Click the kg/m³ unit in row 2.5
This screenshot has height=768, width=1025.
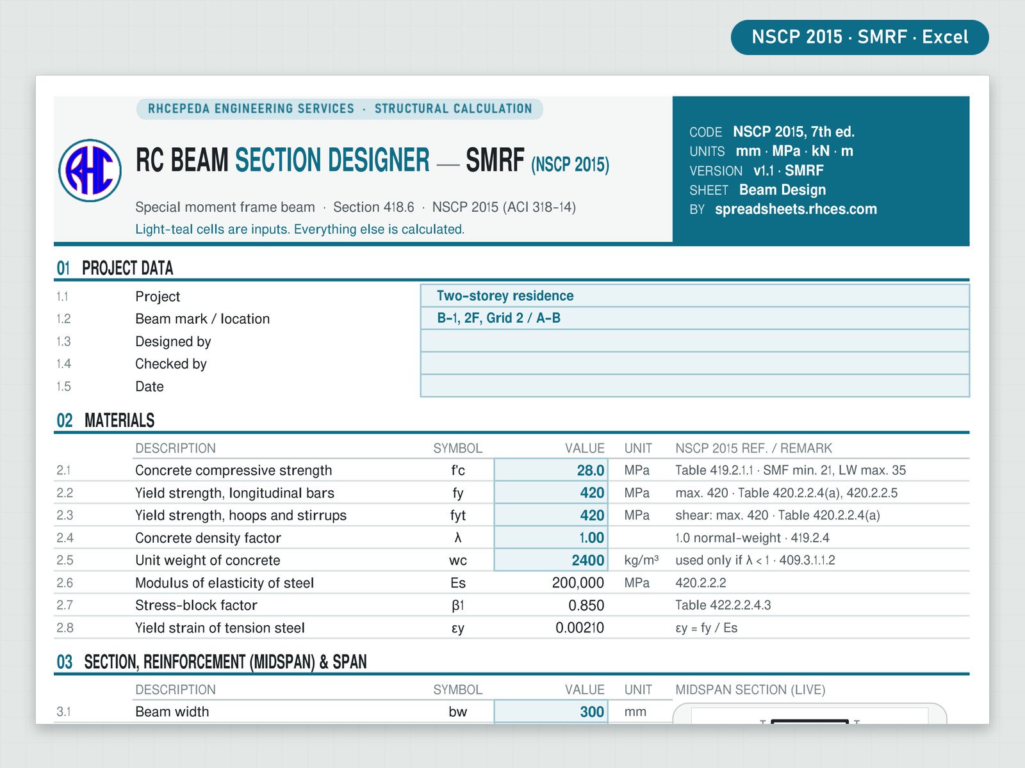(641, 561)
